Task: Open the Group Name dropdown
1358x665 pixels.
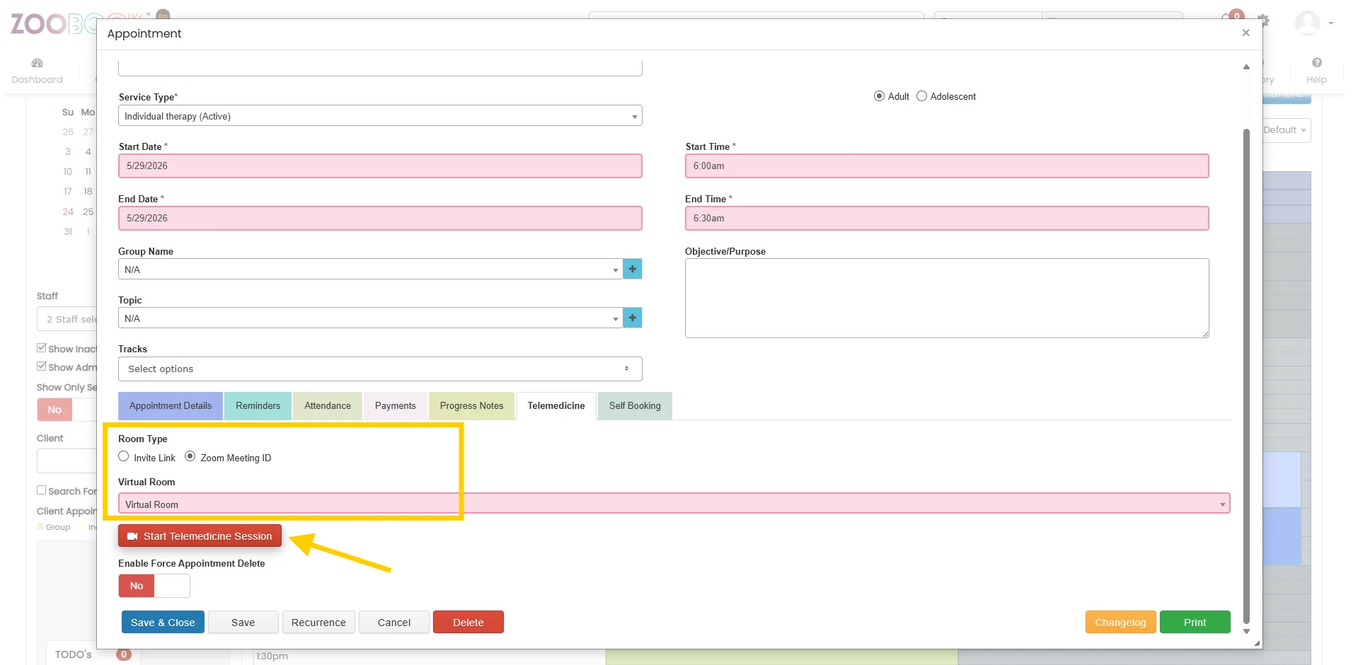Action: [x=370, y=270]
